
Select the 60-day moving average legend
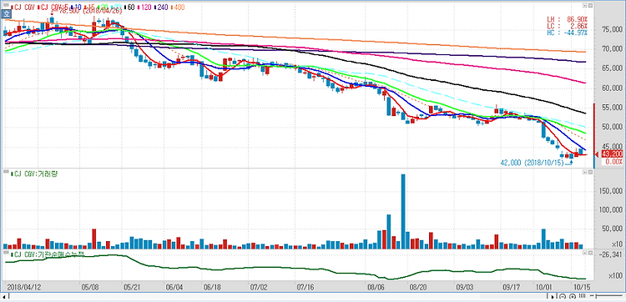129,8
